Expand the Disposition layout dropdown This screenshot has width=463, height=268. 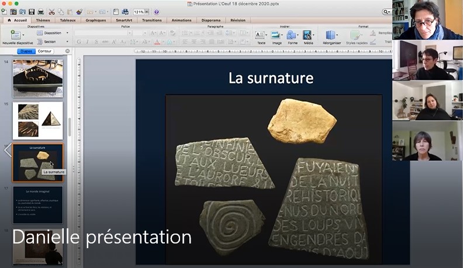click(x=67, y=33)
